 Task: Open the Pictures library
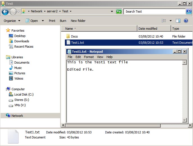(20, 73)
